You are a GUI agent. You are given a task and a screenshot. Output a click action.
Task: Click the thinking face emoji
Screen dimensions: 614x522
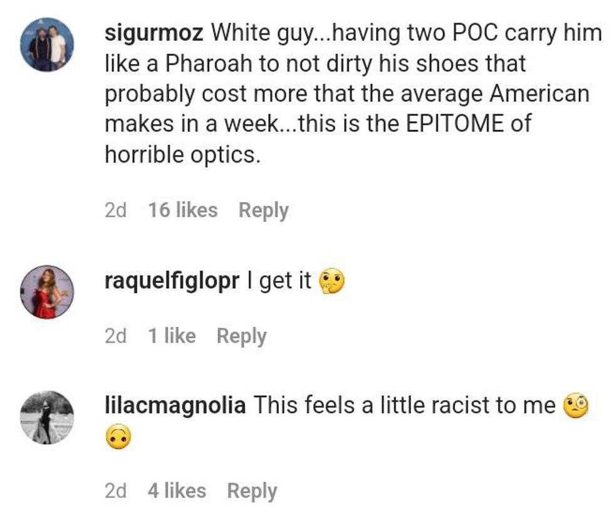coord(332,282)
